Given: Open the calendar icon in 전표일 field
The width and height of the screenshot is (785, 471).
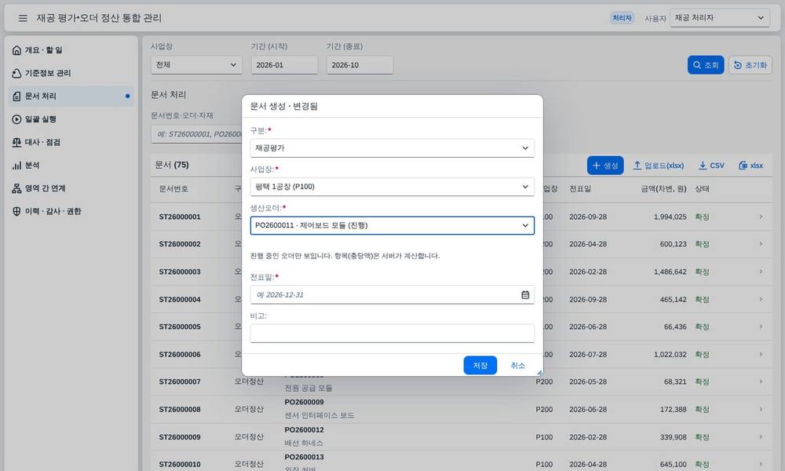Looking at the screenshot, I should pos(525,295).
